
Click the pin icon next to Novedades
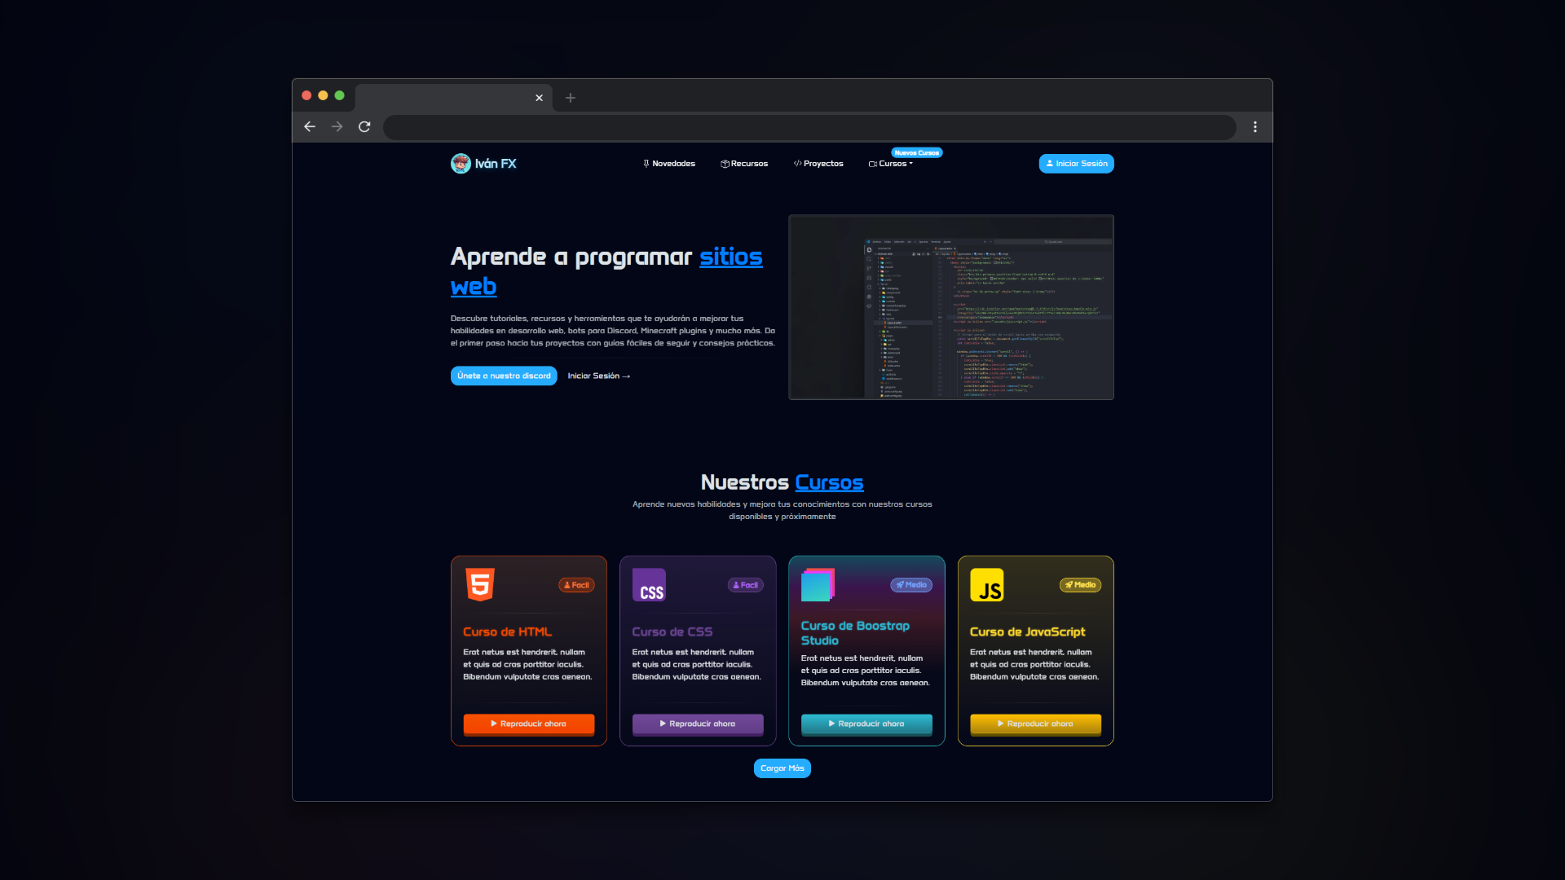[x=645, y=163]
